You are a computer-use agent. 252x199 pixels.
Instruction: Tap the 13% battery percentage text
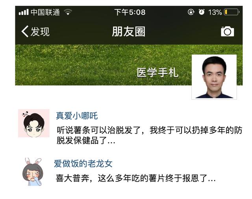point(215,12)
